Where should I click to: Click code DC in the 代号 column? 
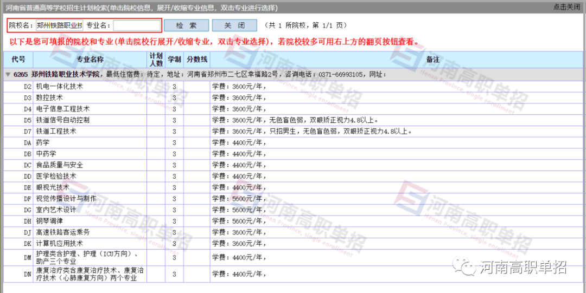[x=27, y=165]
